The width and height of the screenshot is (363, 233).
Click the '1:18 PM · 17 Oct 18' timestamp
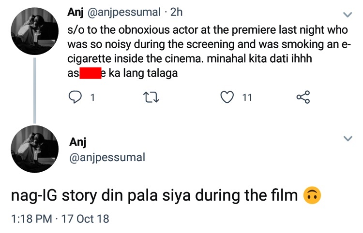pyautogui.click(x=60, y=219)
